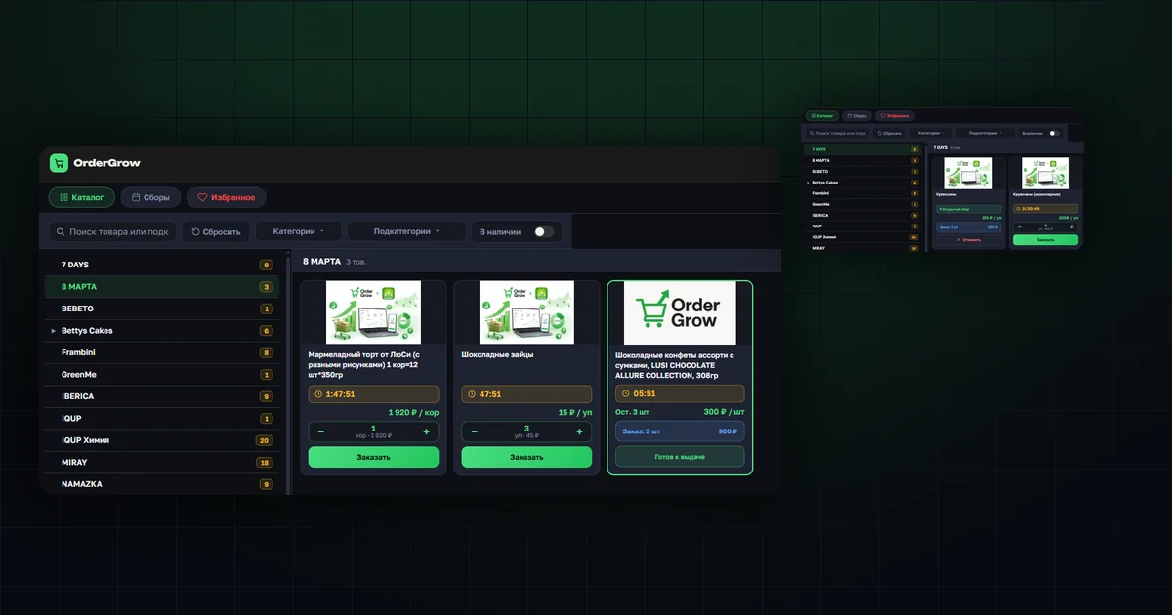Click clock icon in 47:51 timer

pos(472,394)
